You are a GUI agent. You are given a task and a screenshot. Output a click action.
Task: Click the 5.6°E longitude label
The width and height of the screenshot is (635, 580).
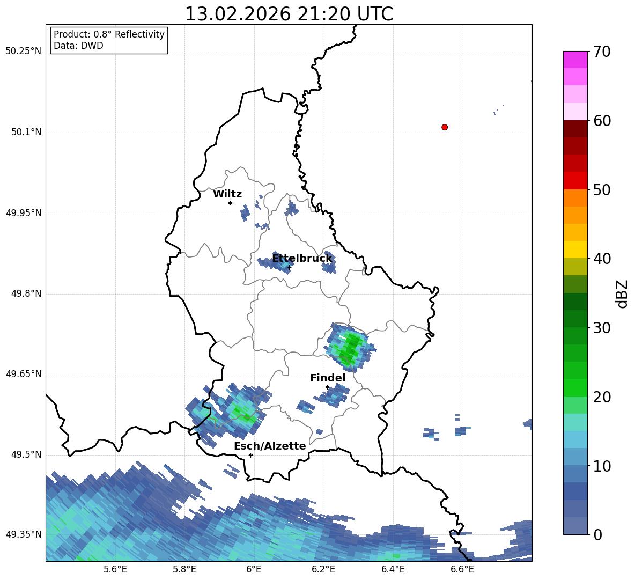[x=115, y=569]
